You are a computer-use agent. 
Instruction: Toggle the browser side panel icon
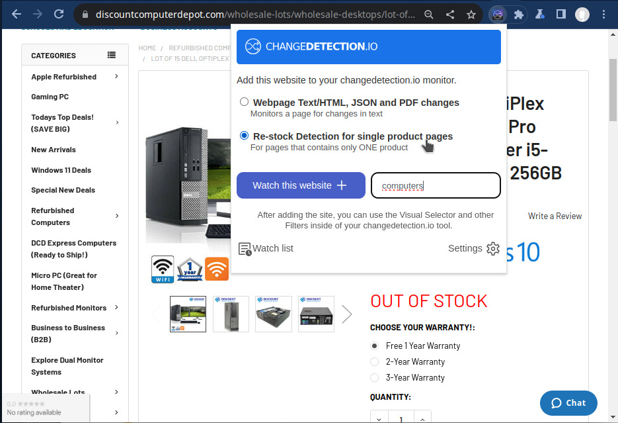coord(561,15)
